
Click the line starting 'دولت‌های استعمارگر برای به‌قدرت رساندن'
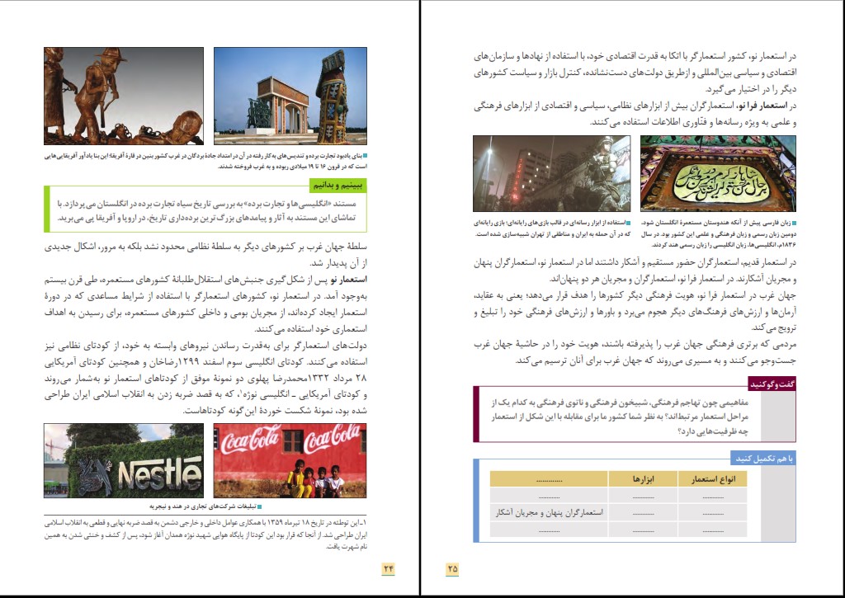point(205,346)
